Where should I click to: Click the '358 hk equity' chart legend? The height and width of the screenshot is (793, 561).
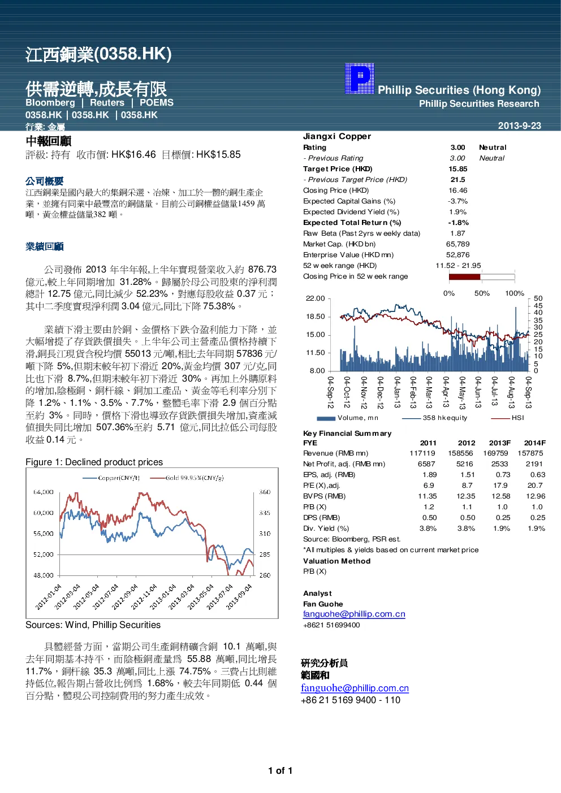(x=434, y=418)
